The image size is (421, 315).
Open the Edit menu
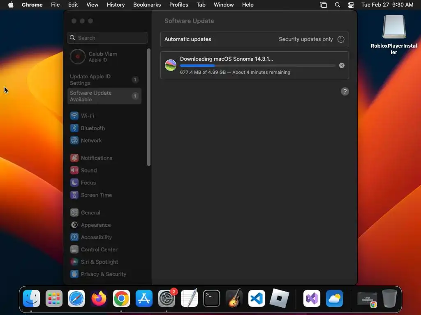coord(73,5)
